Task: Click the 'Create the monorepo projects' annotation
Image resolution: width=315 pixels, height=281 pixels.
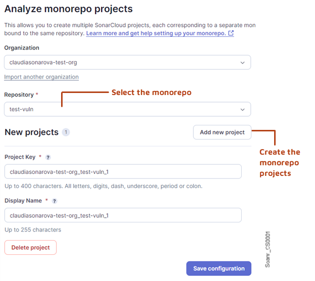Action: (x=279, y=163)
